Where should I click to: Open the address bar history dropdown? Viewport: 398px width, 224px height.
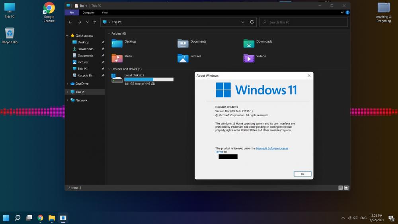tap(243, 22)
